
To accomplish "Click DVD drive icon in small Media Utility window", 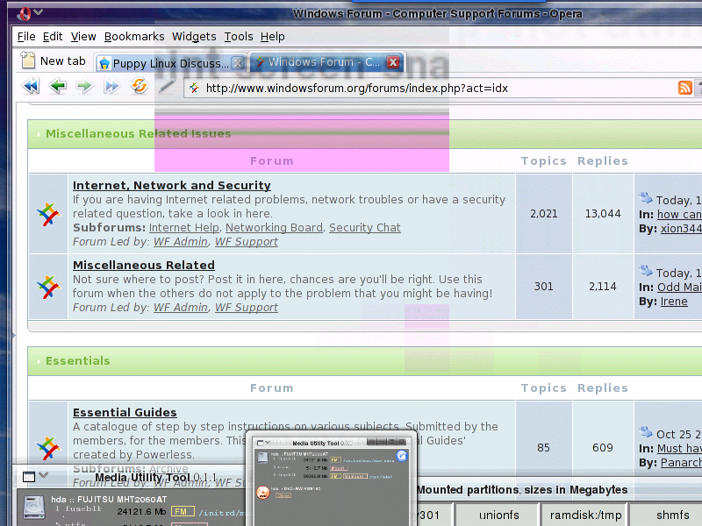I will pos(262,493).
